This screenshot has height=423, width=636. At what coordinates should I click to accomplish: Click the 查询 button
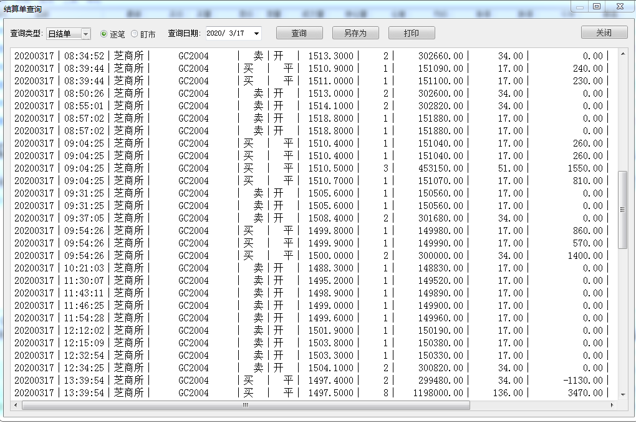(x=299, y=33)
